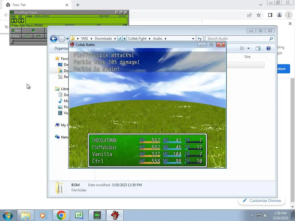Open a new Chrome tab
Screen dimensions: 295x221
[78, 5]
